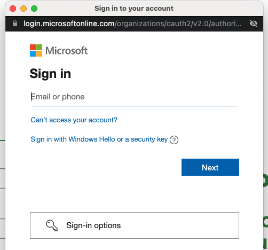
Task: Click the grey /organizations/oauth2 URL path
Action: 178,24
